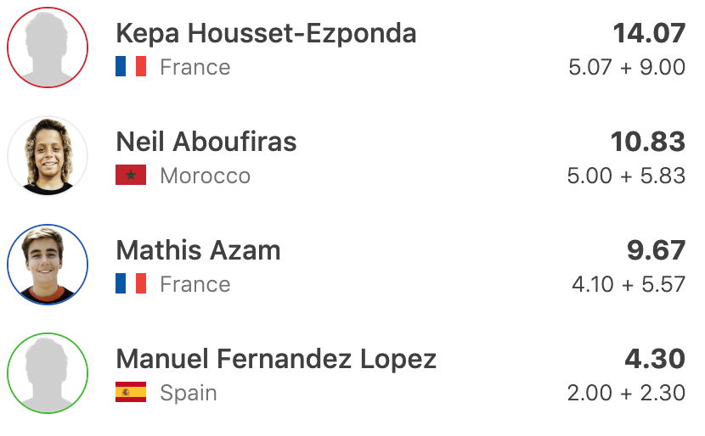
Task: Select the 4.30 total score
Action: (x=655, y=359)
